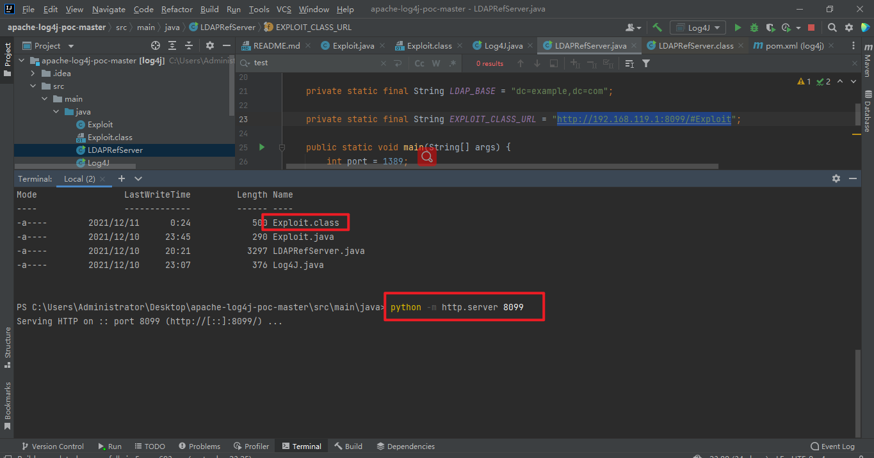Click the http://192.168.119.1:8099/#Exploit link
Viewport: 874px width, 458px height.
coord(643,119)
